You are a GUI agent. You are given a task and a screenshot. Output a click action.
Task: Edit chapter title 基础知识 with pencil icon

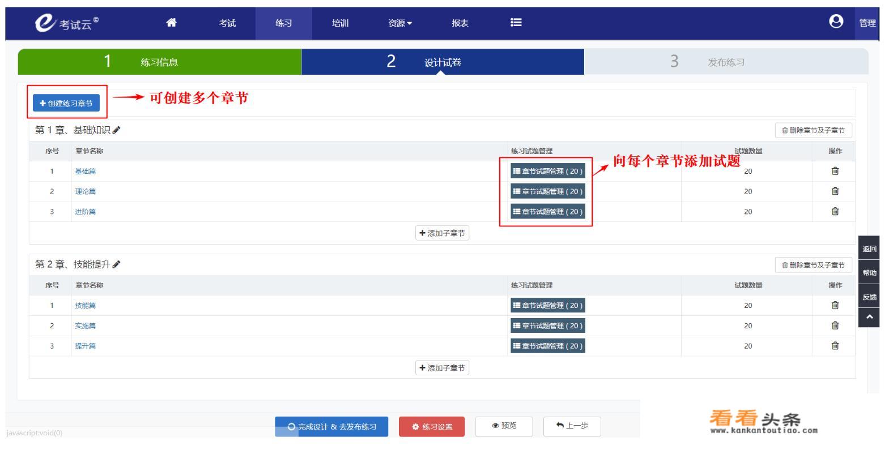pos(116,130)
